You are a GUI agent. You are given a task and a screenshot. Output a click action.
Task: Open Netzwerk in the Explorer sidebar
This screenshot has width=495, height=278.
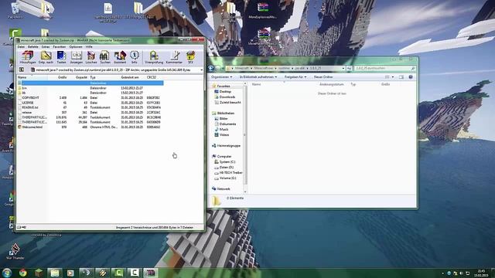point(224,188)
